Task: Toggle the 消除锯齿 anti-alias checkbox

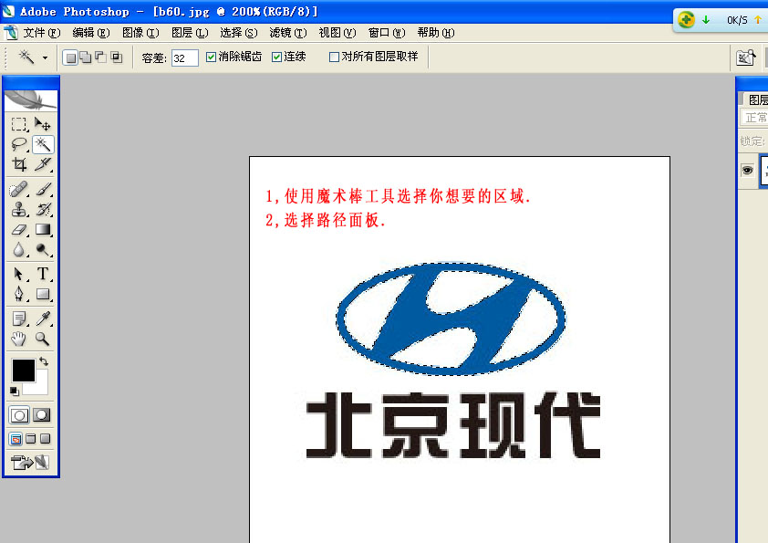Action: [x=211, y=57]
